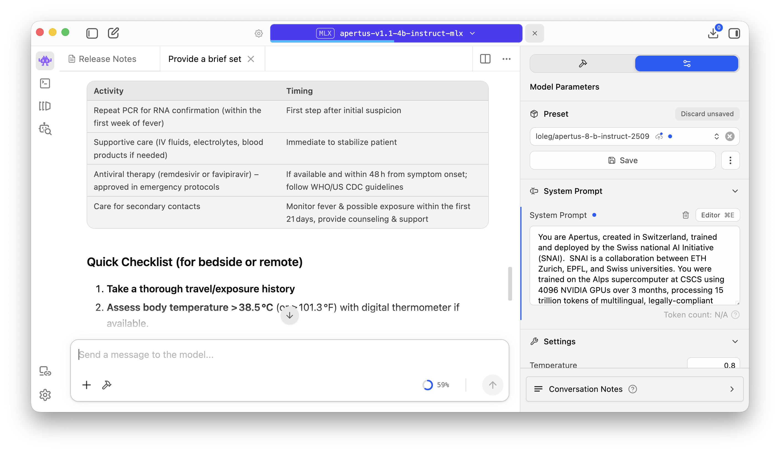Open the My Models library icon
780x453 pixels.
tap(45, 106)
